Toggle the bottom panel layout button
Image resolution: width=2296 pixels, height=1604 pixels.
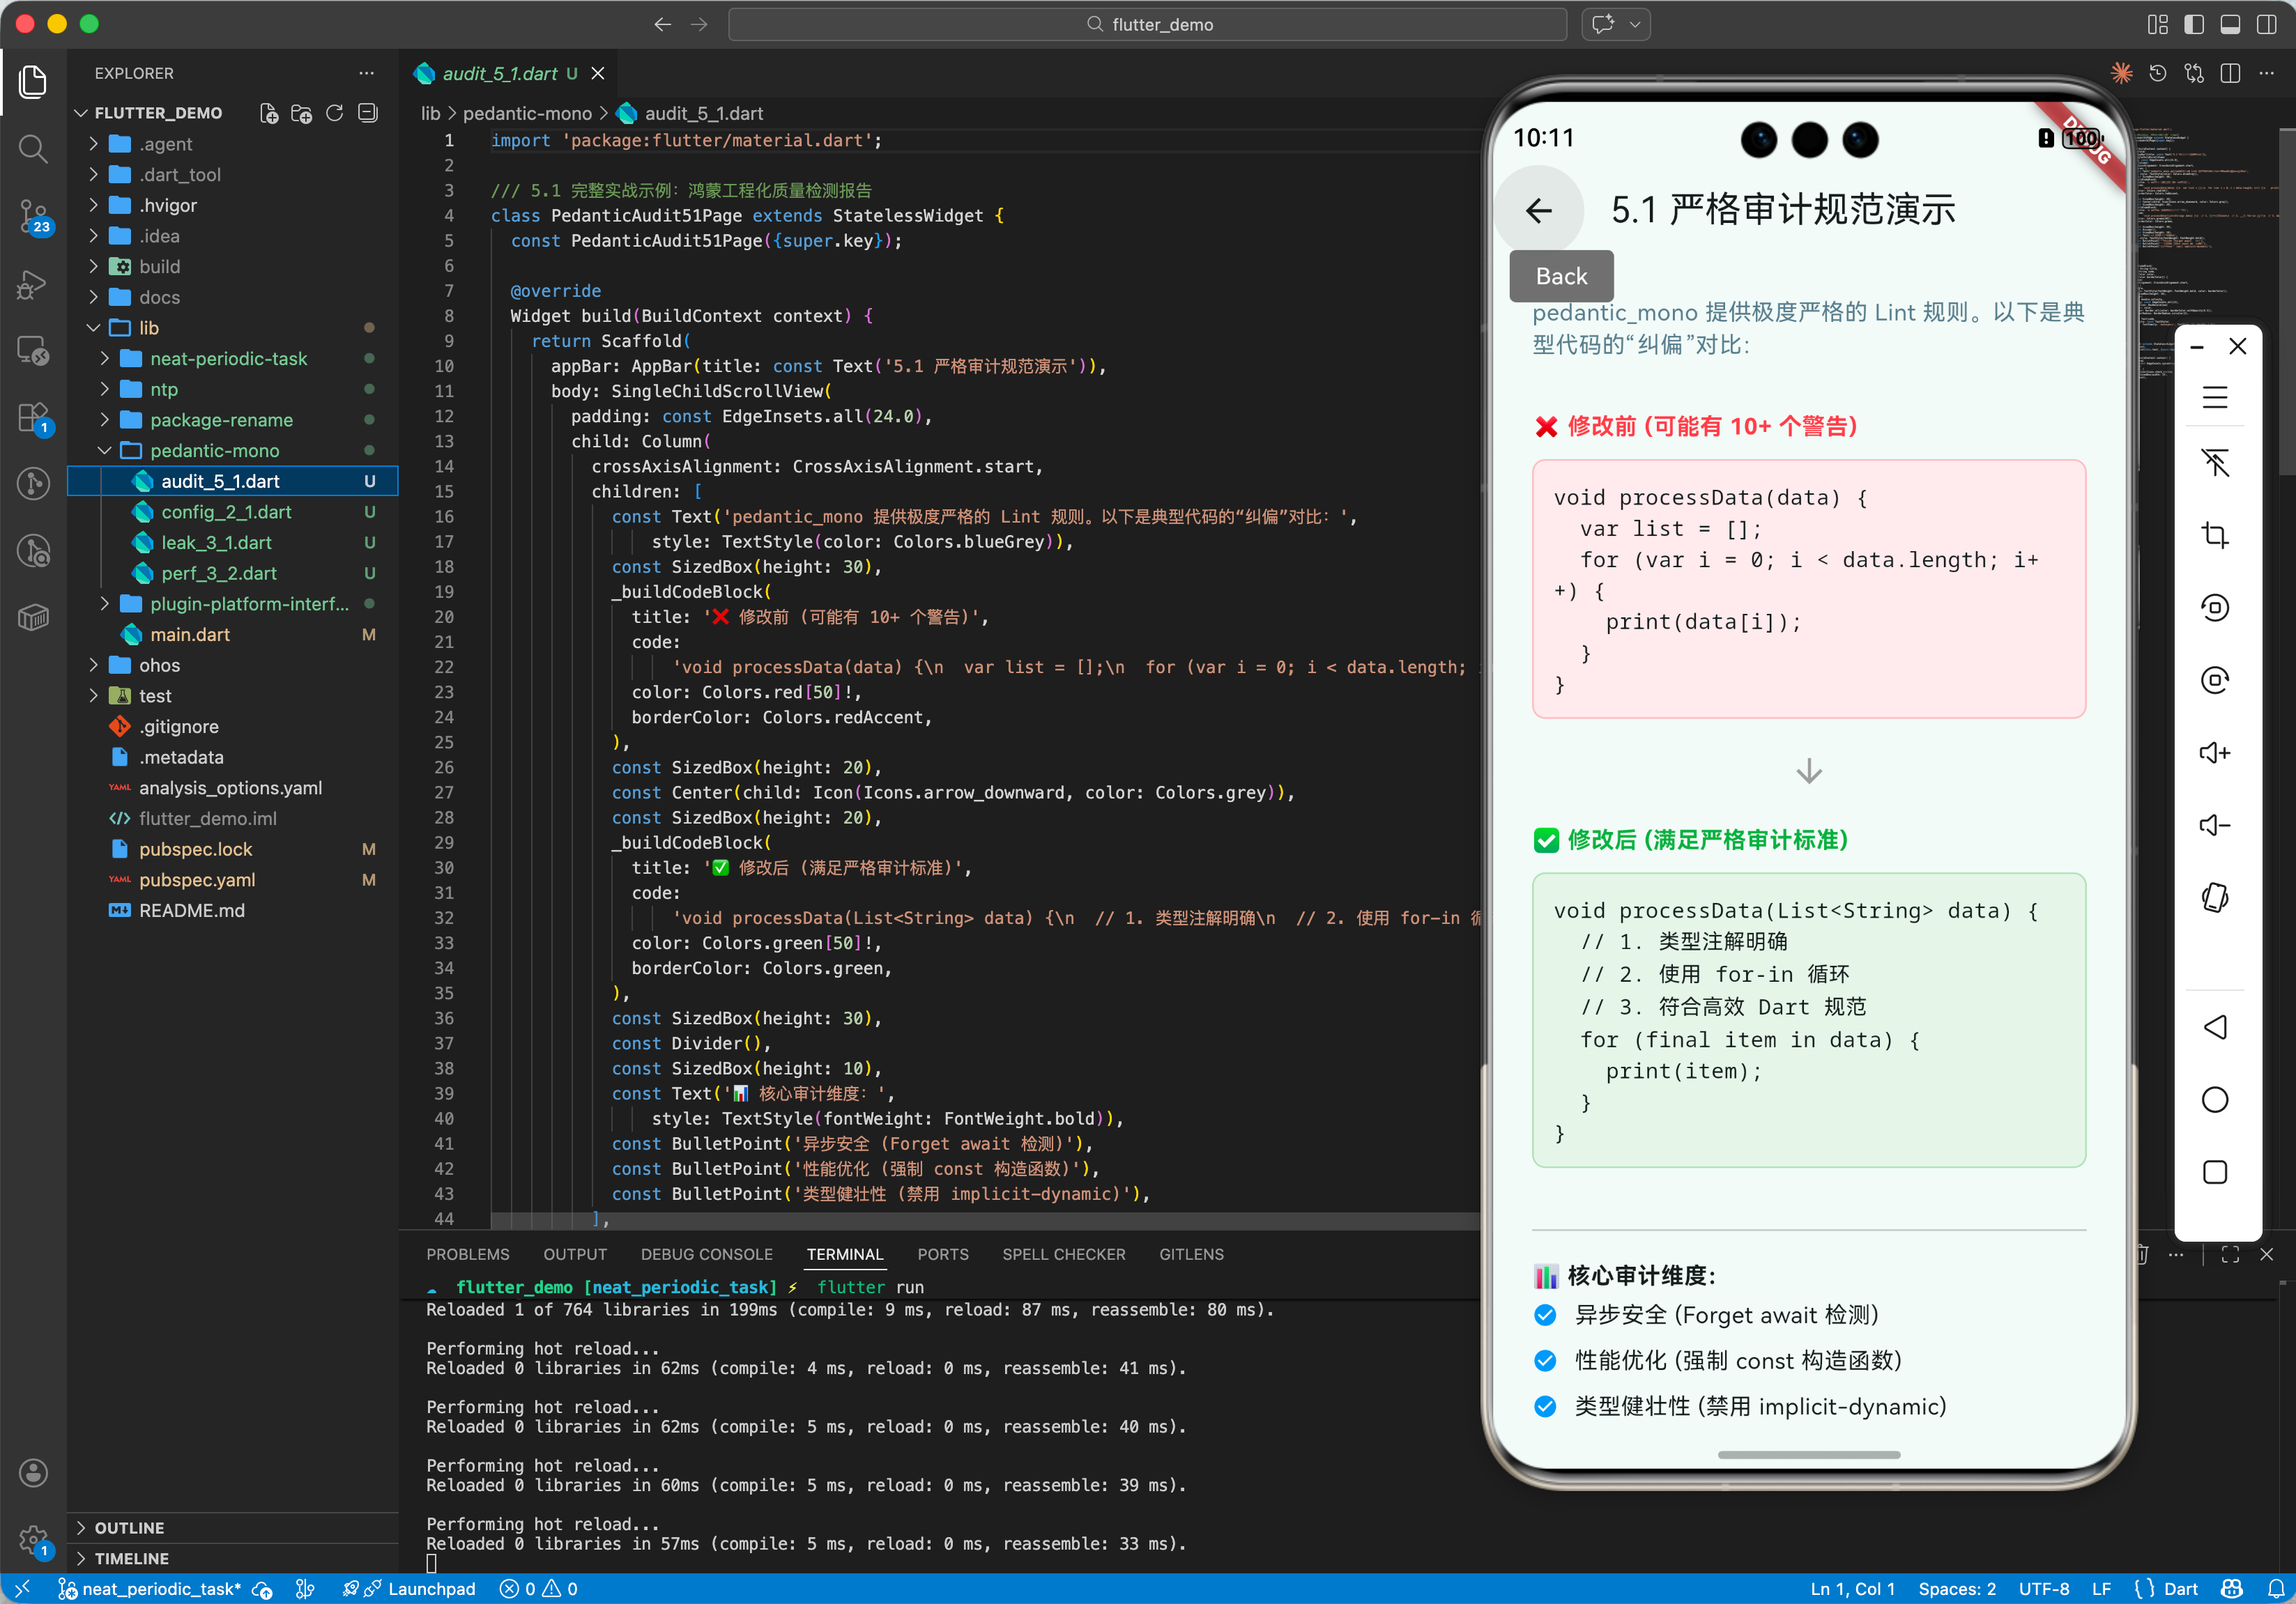pos(2230,24)
